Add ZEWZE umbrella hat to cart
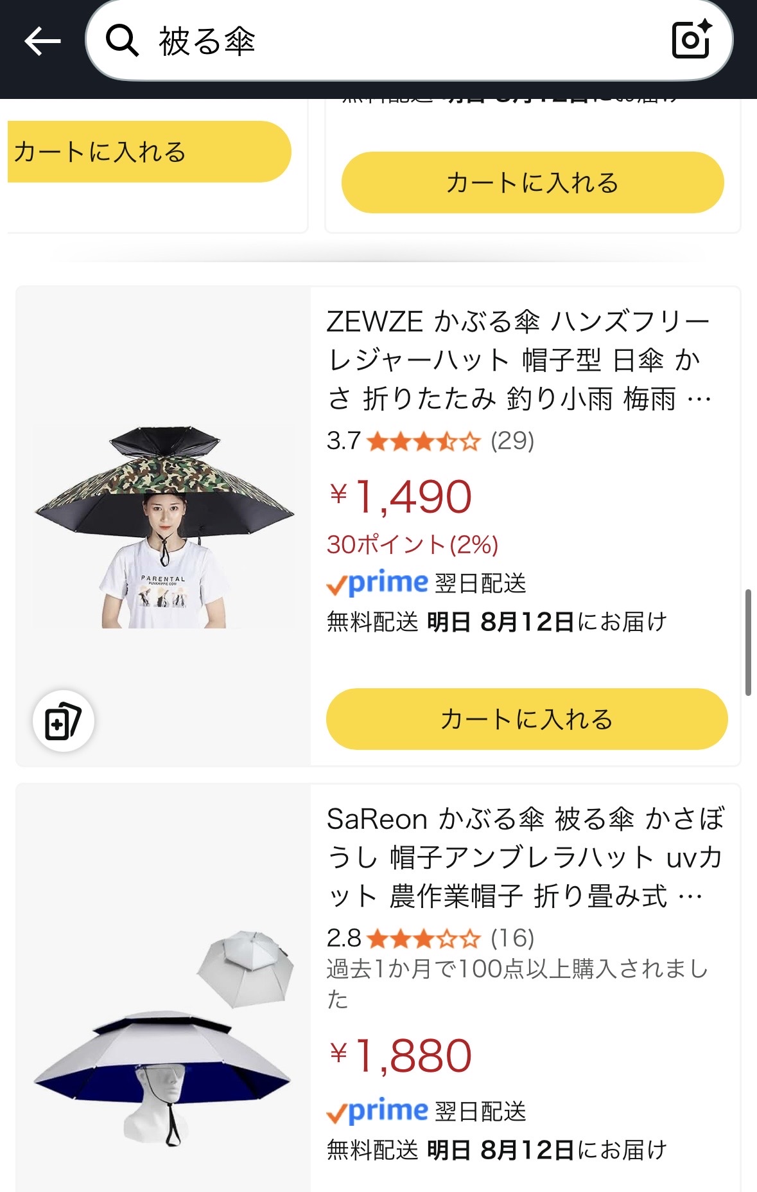This screenshot has height=1192, width=757. (526, 719)
